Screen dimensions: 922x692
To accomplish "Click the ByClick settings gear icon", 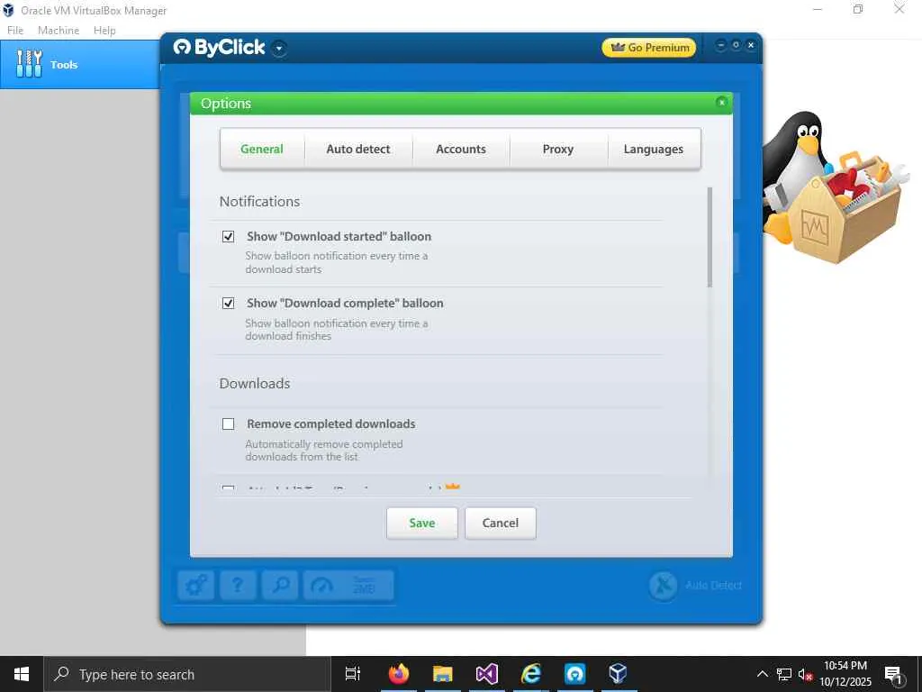I will [x=195, y=585].
